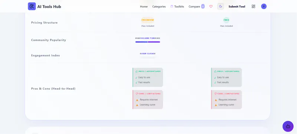Image resolution: width=297 pixels, height=134 pixels.
Task: Open the user avatar profile menu
Action: click(x=264, y=6)
